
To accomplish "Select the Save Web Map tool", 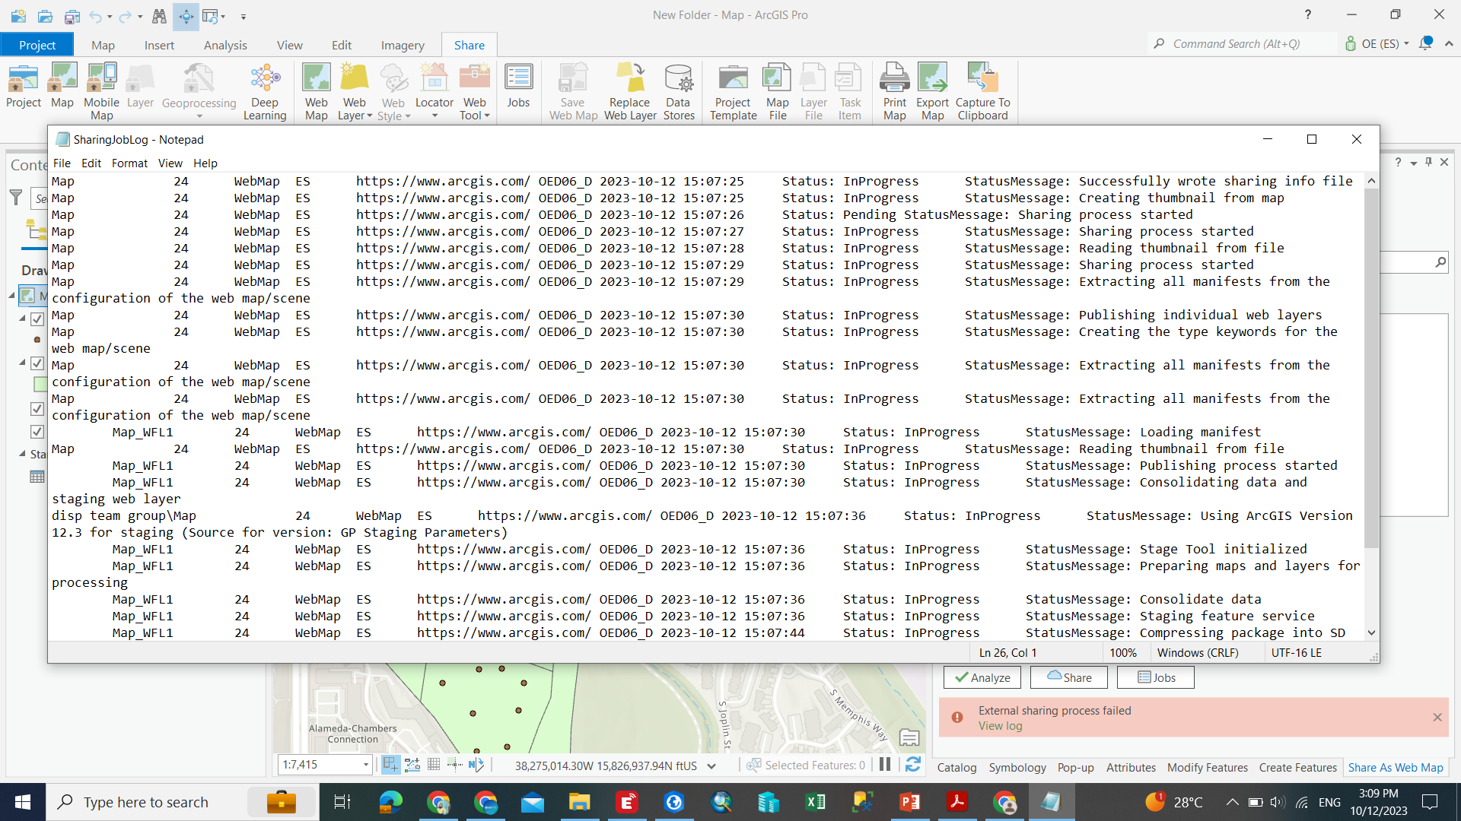I will click(572, 90).
